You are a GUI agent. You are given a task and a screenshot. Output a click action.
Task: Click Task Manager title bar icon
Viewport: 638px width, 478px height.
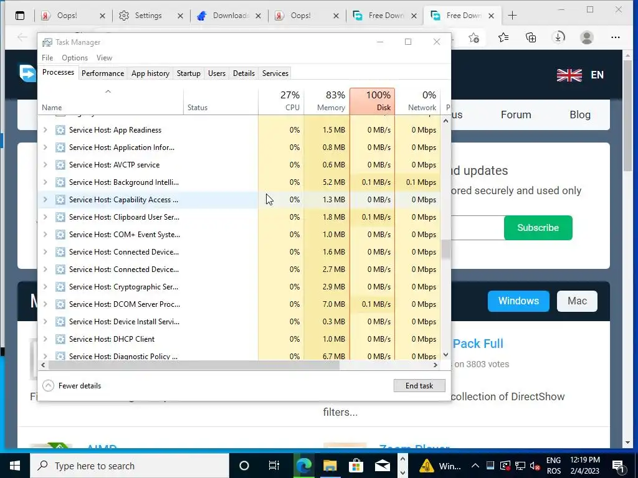[x=47, y=42]
